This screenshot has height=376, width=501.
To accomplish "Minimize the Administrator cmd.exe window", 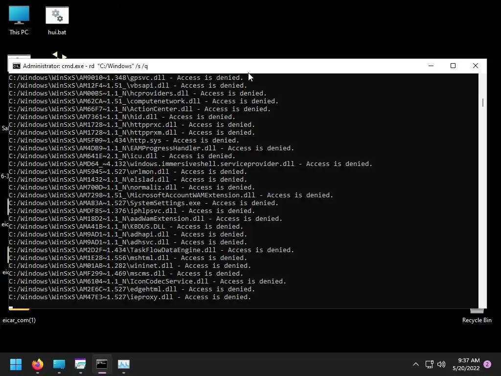I will pos(431,66).
